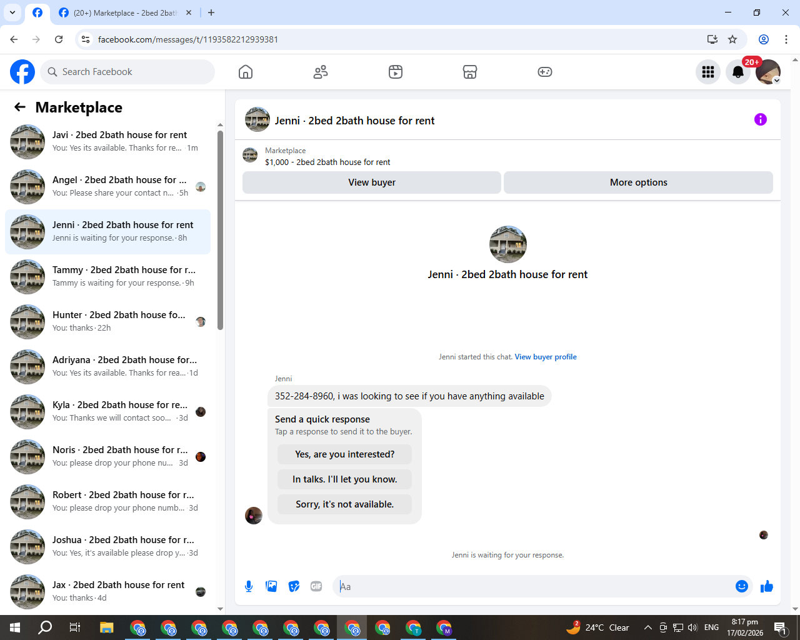Show hidden system tray icons
Viewport: 800px width, 640px height.
pos(648,627)
